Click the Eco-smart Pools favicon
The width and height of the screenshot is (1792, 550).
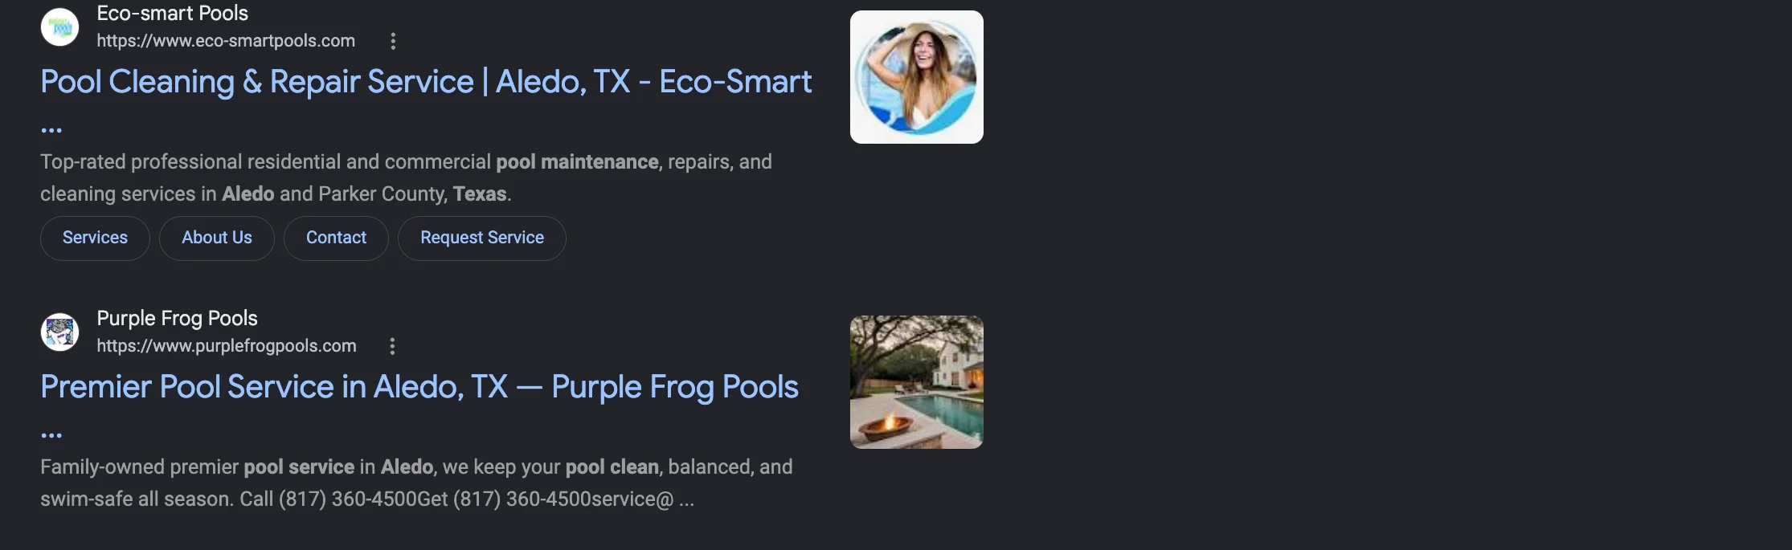click(x=60, y=27)
